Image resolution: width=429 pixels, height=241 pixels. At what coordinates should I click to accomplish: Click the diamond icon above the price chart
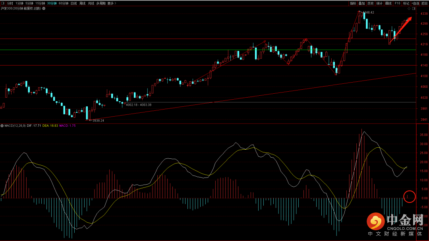coord(409,8)
